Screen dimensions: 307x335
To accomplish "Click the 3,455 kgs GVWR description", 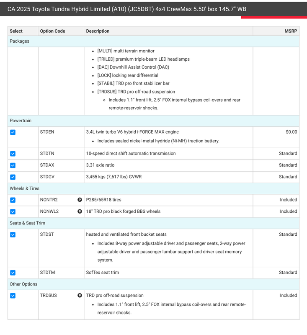I will 114,177.
